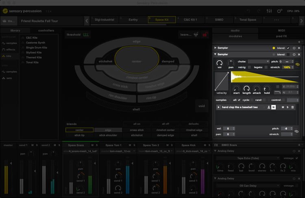Select the Digi-Industrial kit slot

(105, 20)
